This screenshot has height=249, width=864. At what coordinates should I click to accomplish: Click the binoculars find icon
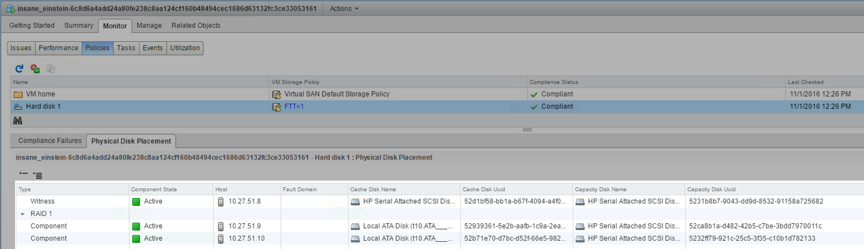tap(17, 121)
